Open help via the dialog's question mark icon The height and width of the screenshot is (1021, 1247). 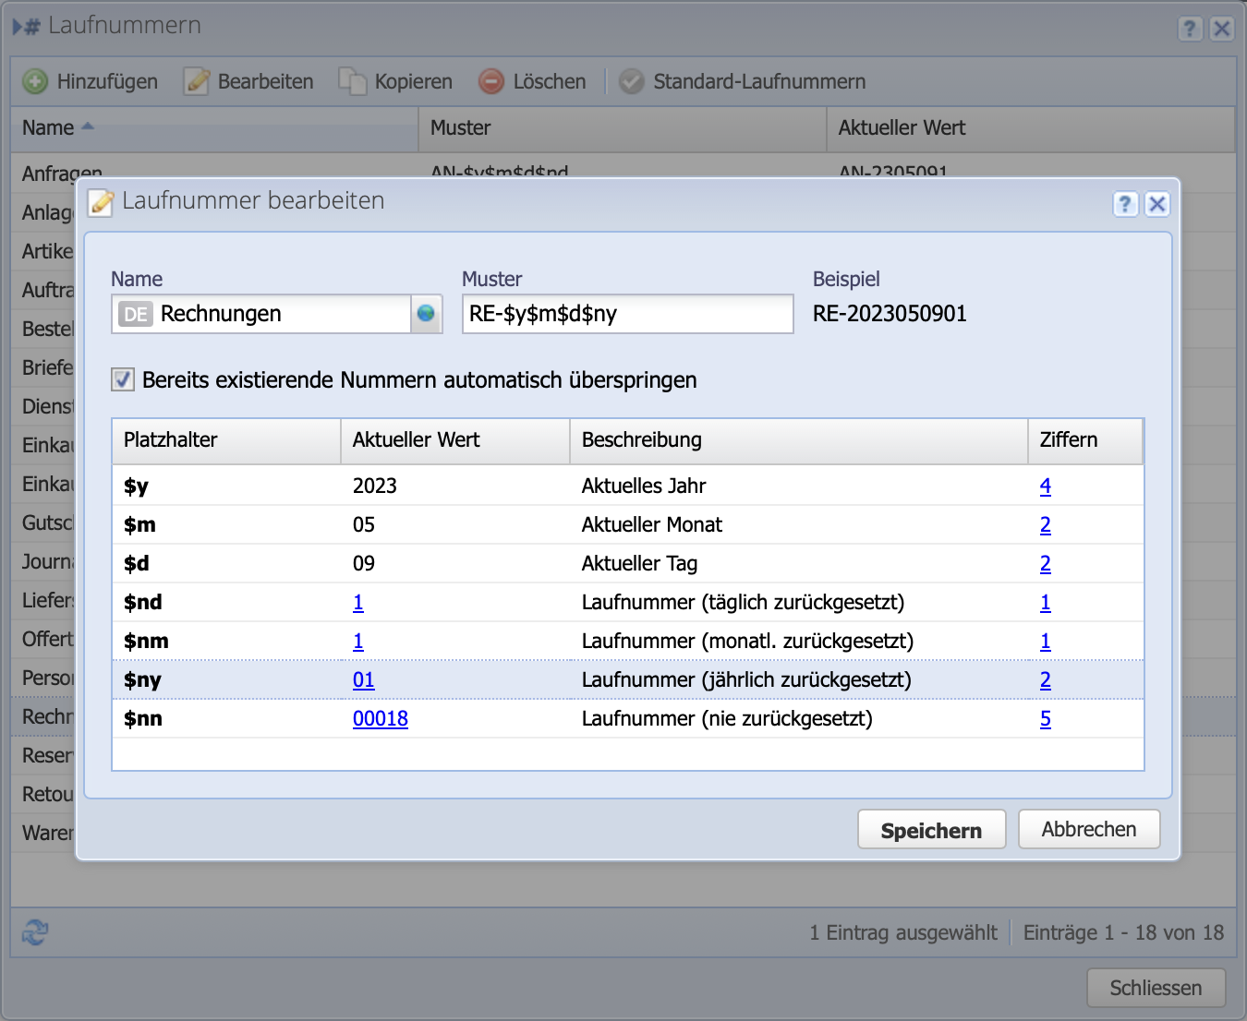pos(1125,204)
